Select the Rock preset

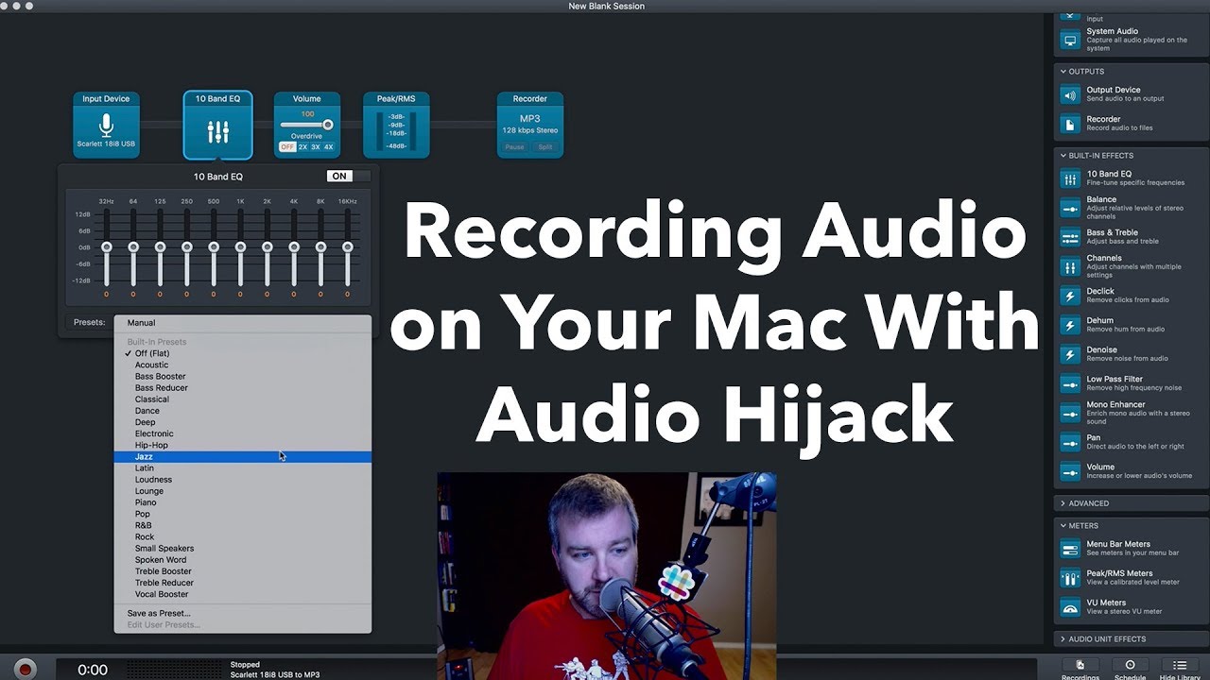coord(243,536)
